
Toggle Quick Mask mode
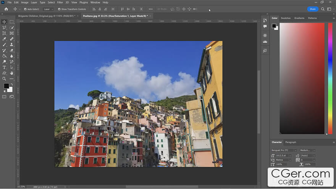(4, 97)
